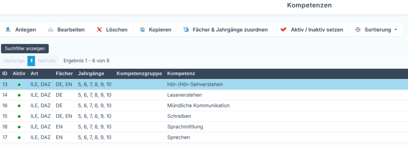Image resolution: width=408 pixels, height=148 pixels.
Task: Open the Sortierung dropdown arrow
Action: 396,29
